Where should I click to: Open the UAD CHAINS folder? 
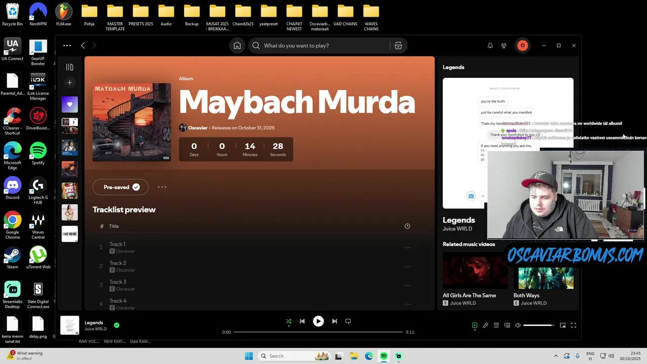345,15
